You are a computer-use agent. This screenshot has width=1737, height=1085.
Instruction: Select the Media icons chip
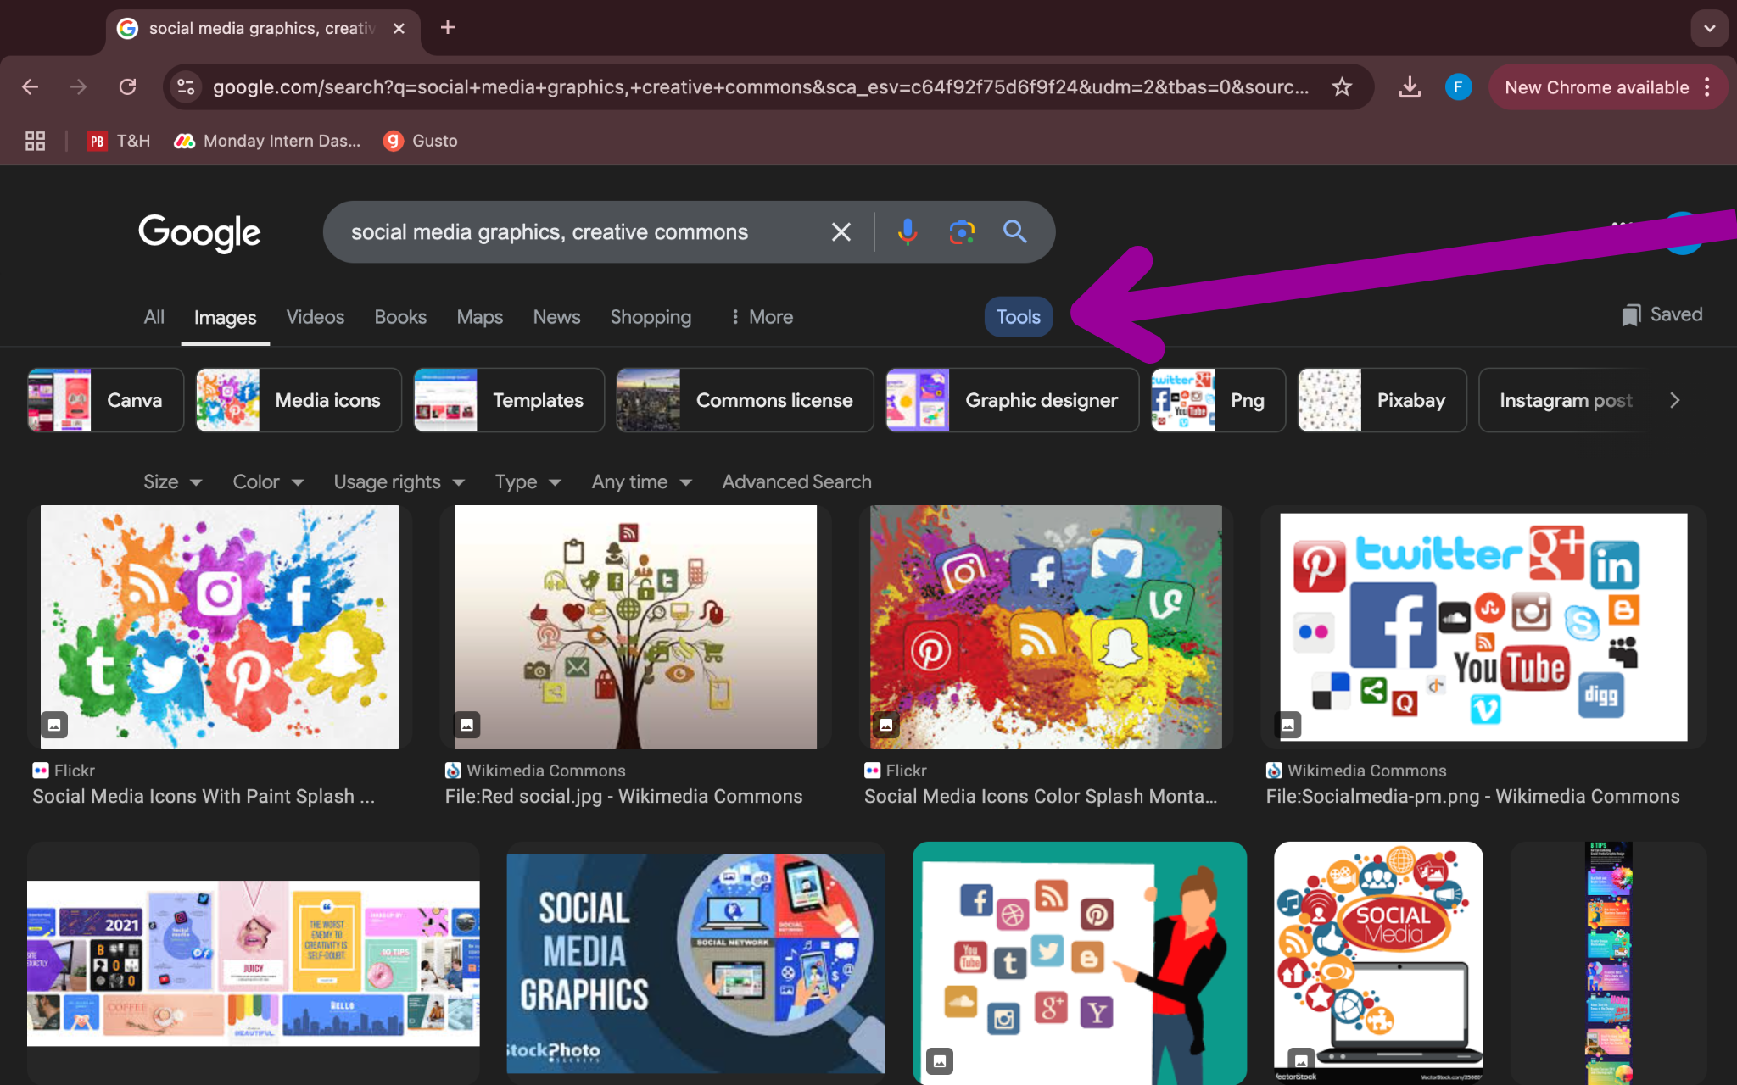pos(299,400)
